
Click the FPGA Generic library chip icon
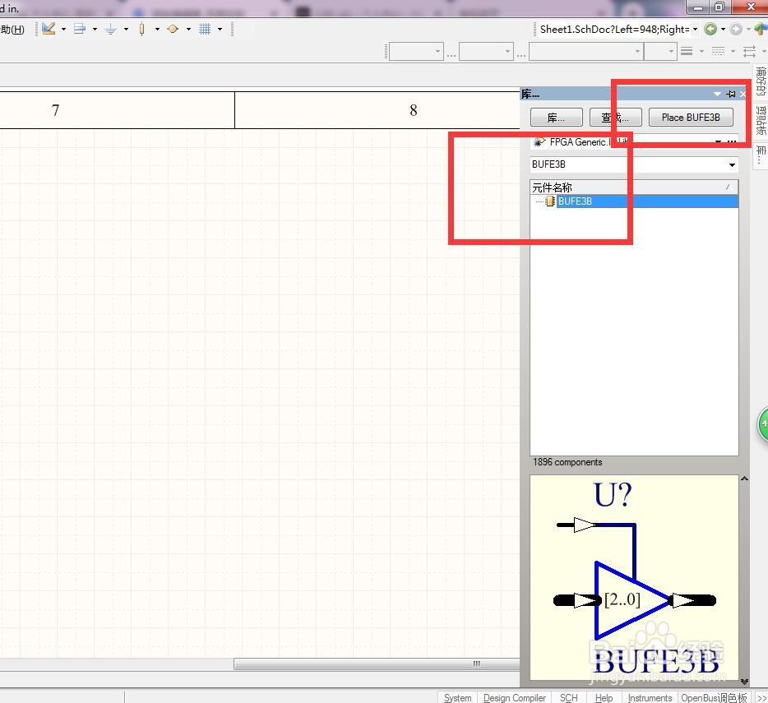pyautogui.click(x=539, y=142)
